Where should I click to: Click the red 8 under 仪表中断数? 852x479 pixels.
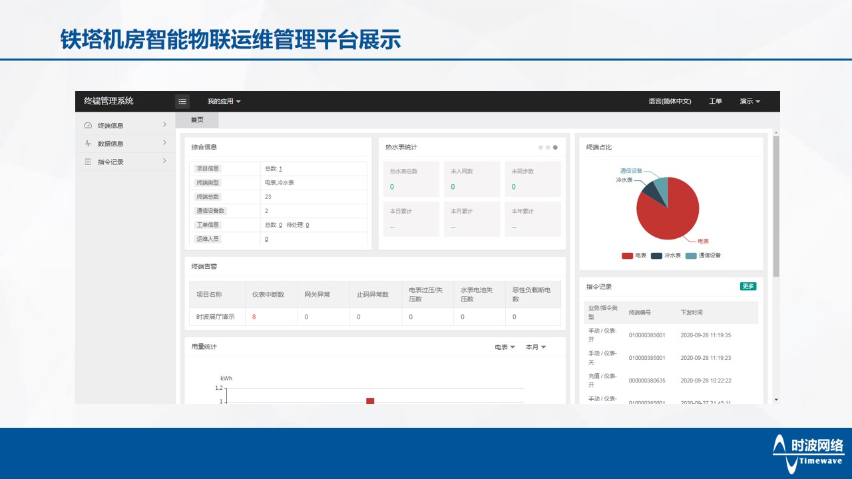pos(254,317)
